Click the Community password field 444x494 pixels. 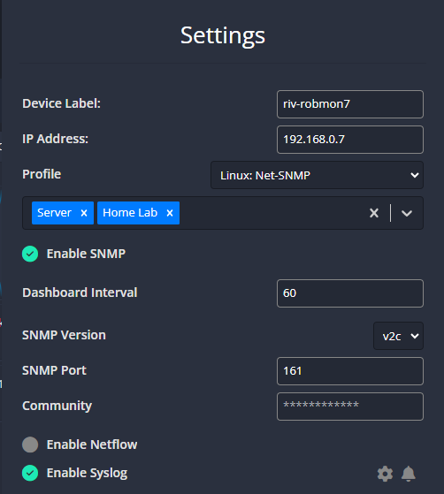pos(350,407)
